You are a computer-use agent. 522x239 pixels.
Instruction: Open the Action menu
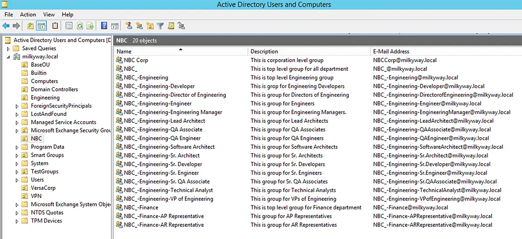point(28,14)
